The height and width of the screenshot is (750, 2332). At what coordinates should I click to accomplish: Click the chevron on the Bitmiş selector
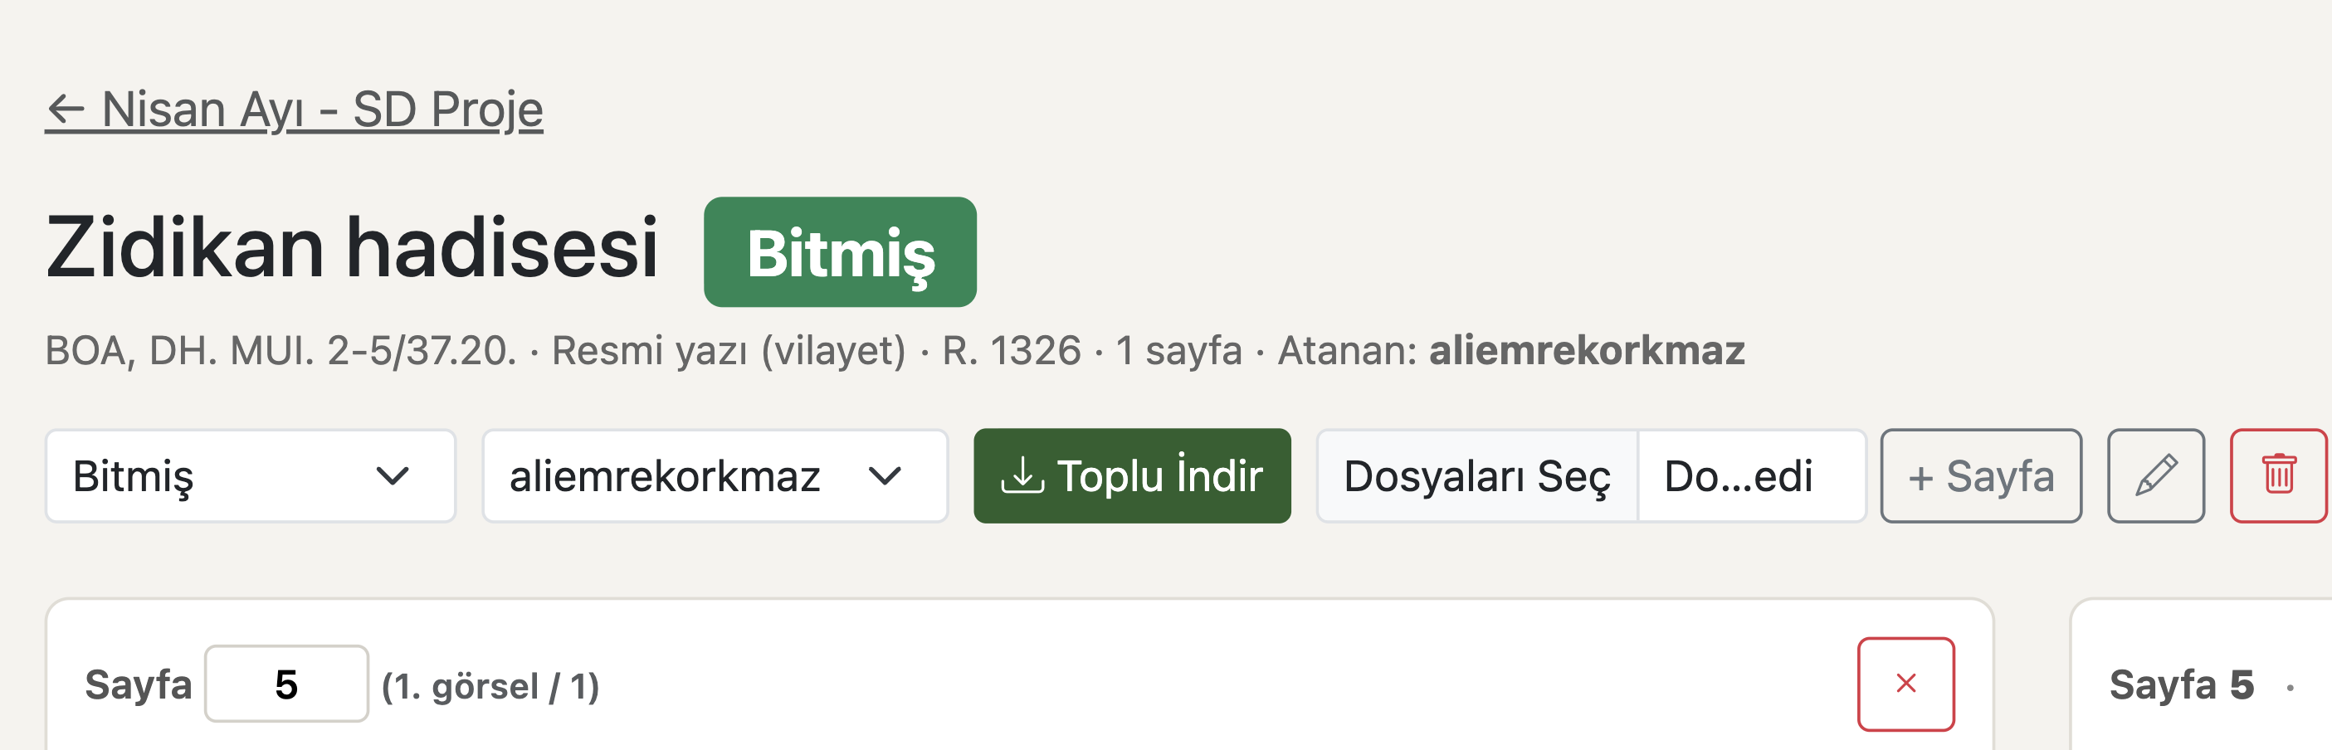(393, 475)
